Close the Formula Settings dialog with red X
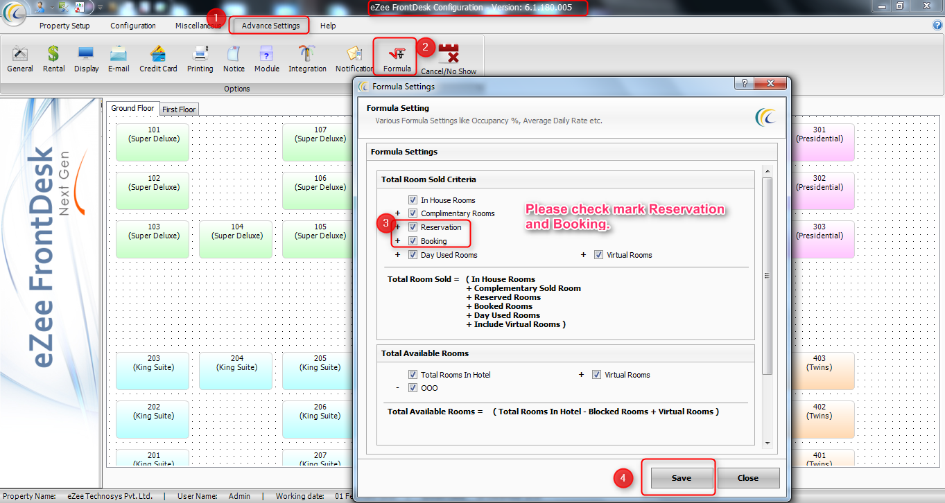 point(770,83)
